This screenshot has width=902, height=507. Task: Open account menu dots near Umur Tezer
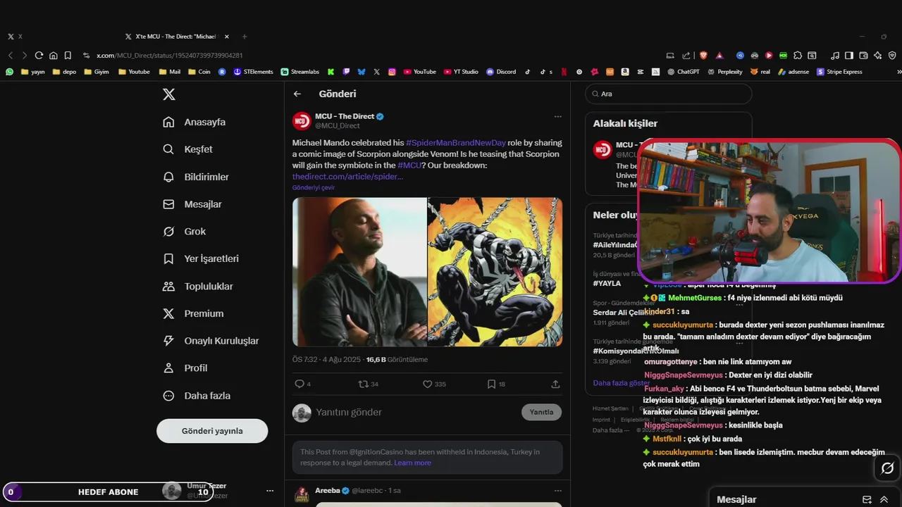point(270,490)
